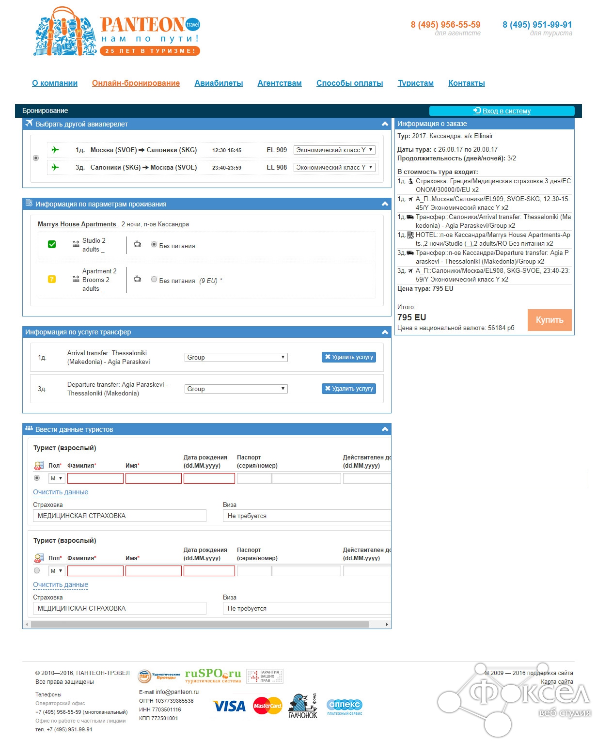Click Вход в систему login button
597x741 pixels.
tap(502, 111)
